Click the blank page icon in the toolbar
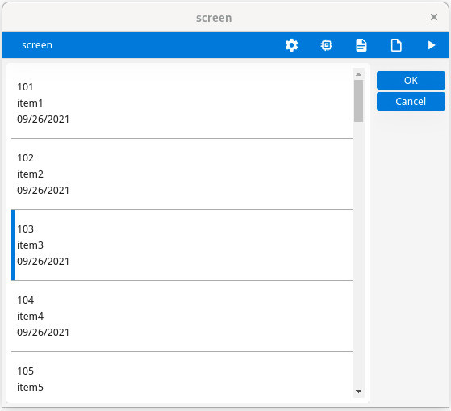 click(396, 45)
